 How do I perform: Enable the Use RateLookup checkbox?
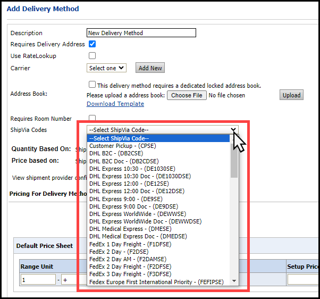coord(92,55)
